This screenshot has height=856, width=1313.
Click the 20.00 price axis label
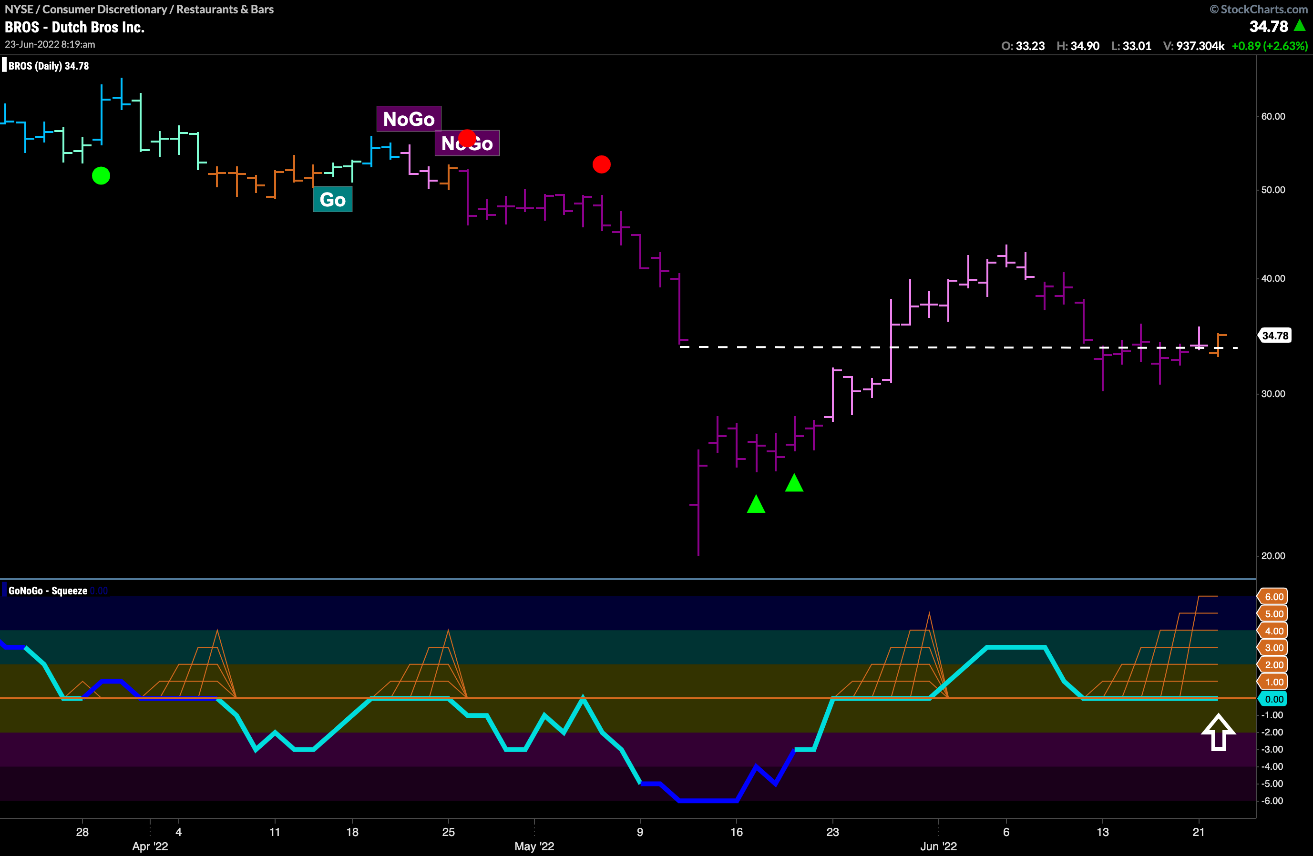click(x=1273, y=555)
